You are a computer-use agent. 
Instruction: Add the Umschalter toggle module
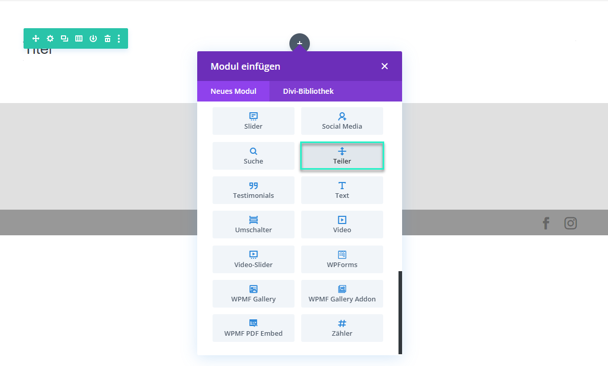(254, 225)
